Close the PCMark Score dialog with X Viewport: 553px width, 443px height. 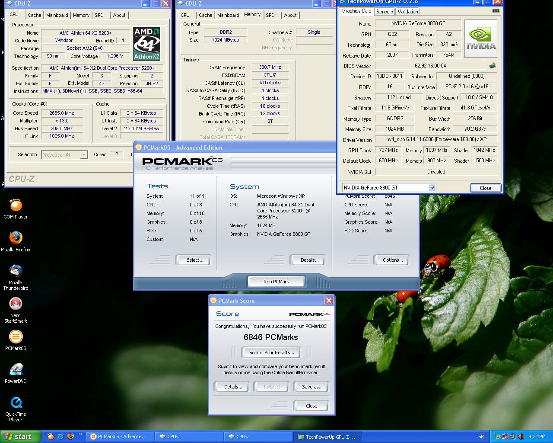tap(329, 300)
